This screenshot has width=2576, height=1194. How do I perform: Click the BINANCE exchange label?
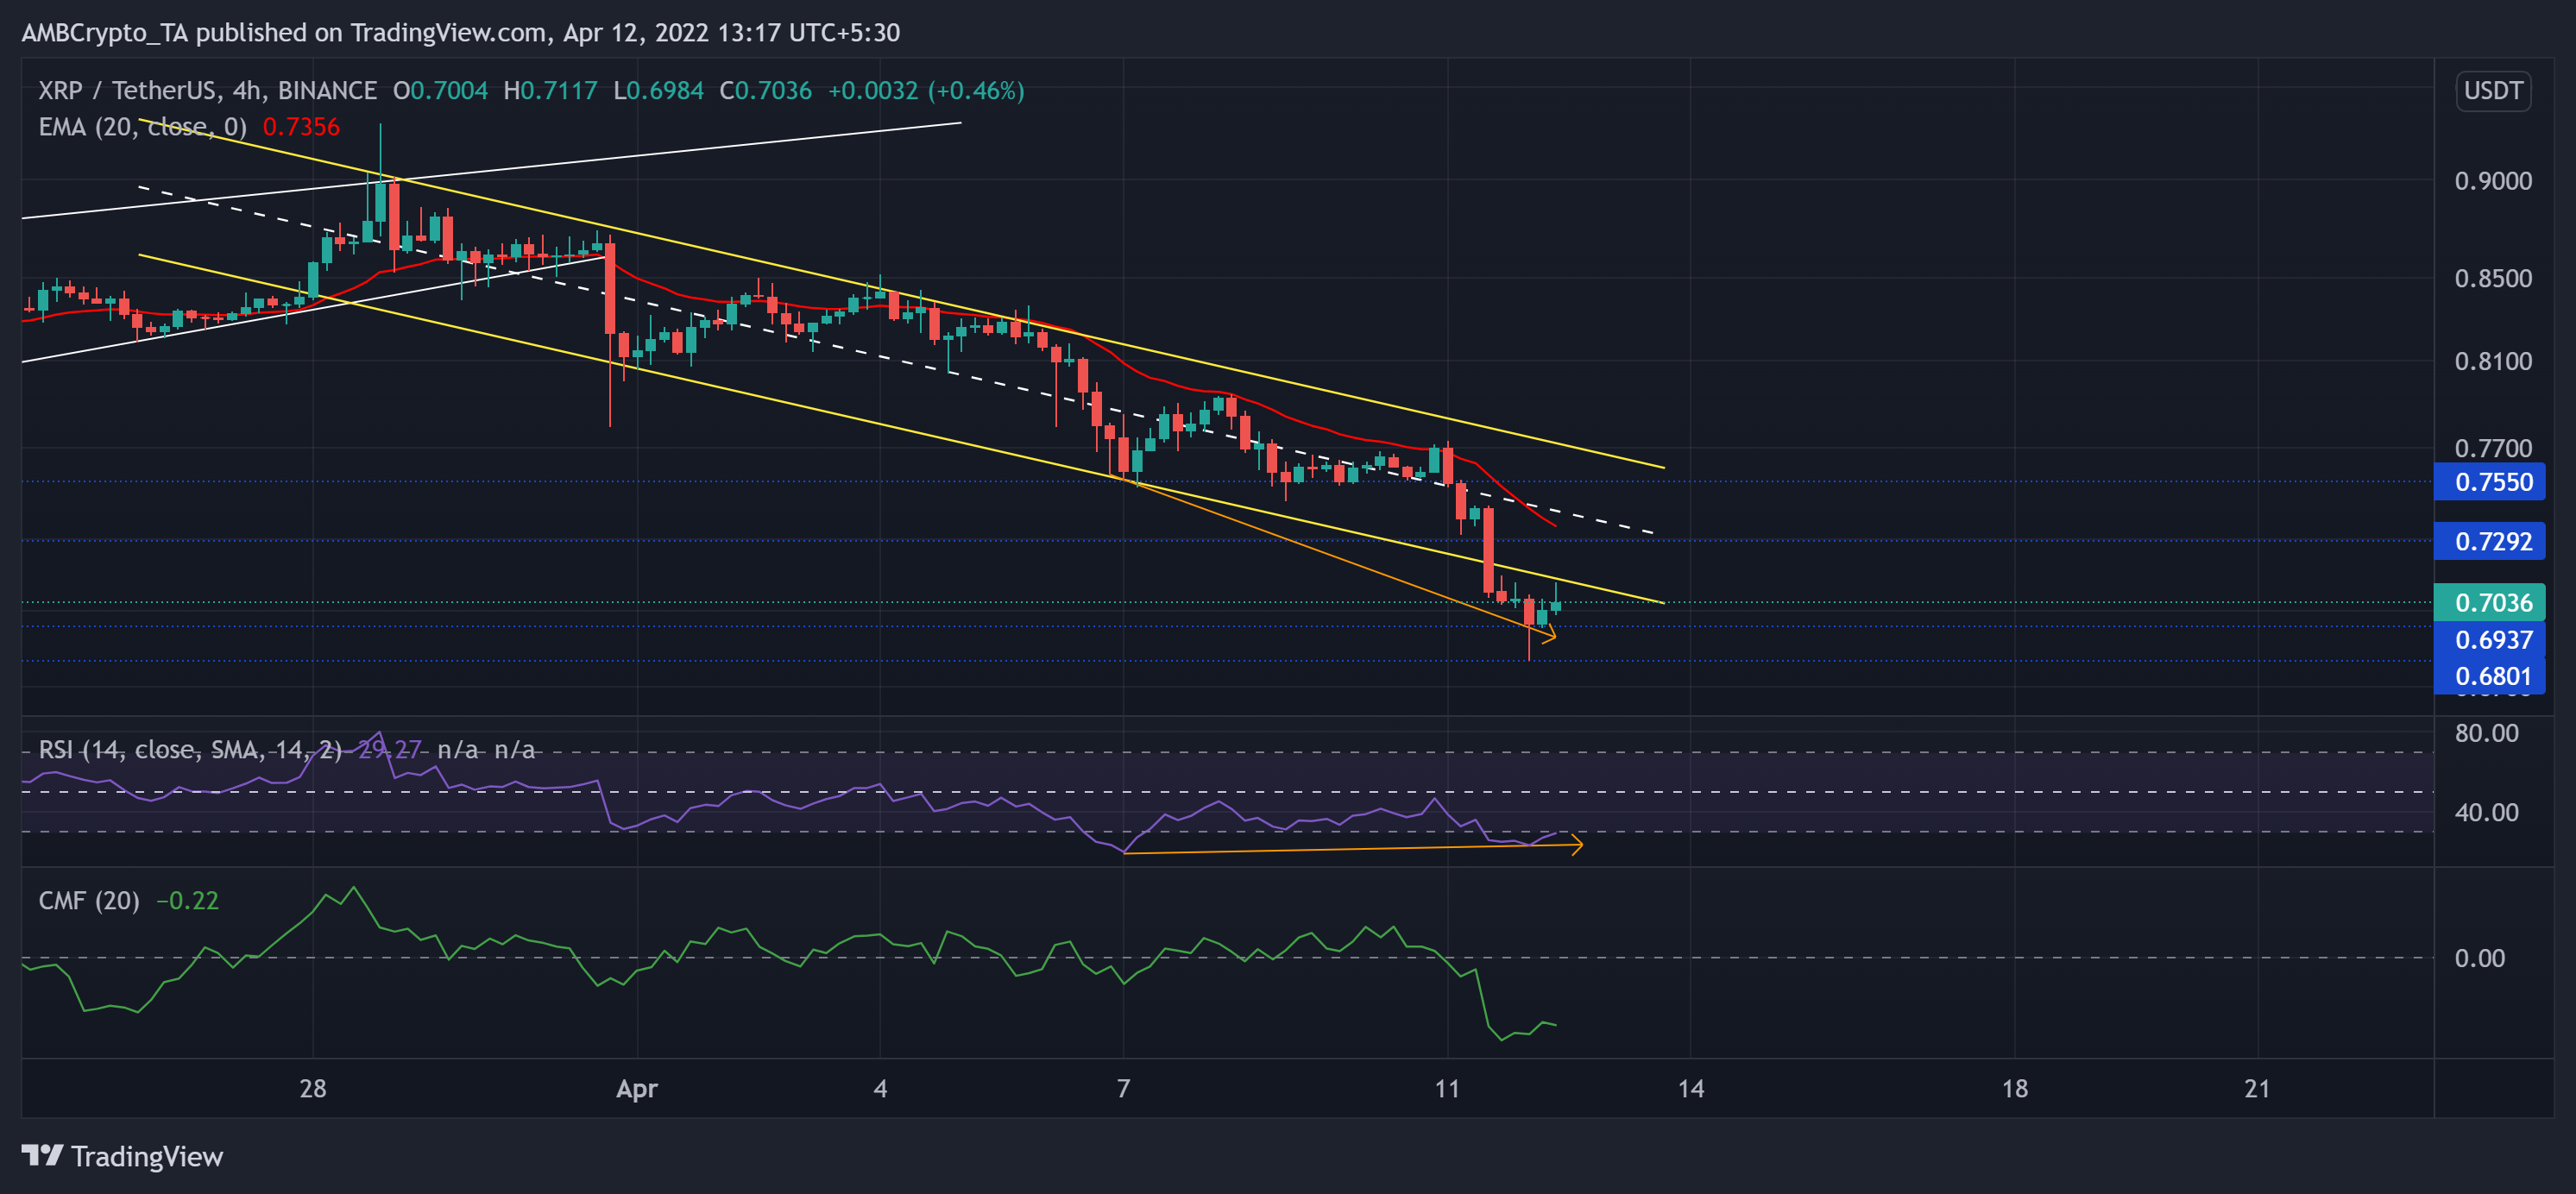(325, 90)
